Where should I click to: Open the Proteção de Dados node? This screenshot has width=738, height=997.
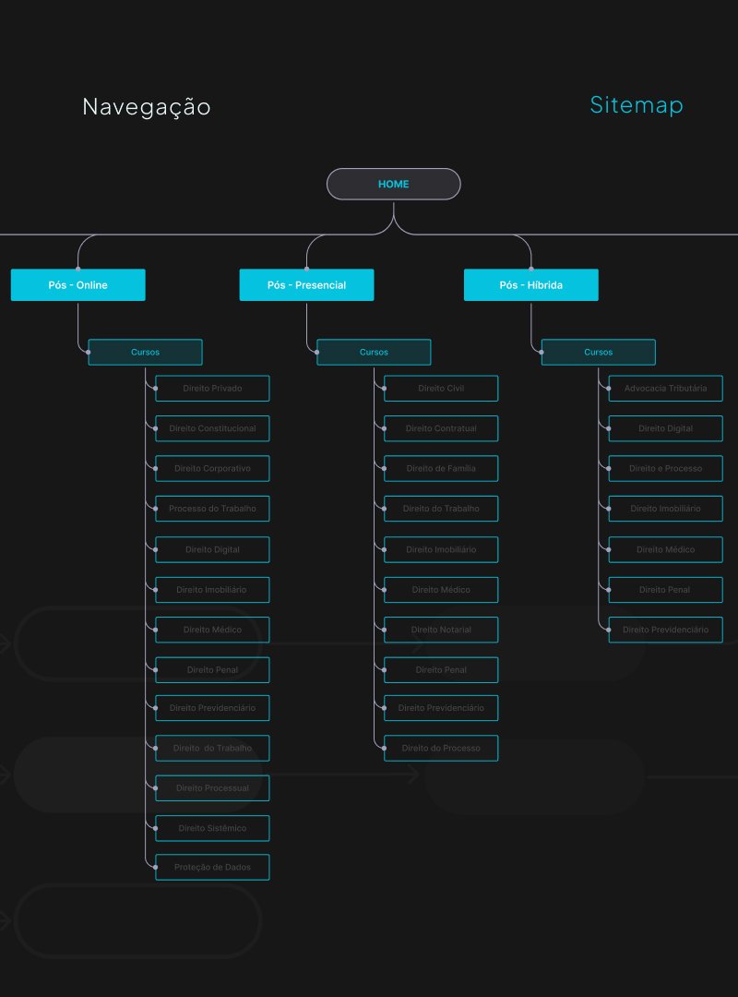(212, 868)
